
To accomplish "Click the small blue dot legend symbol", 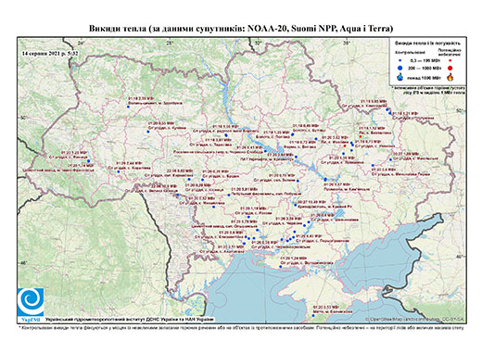I will coord(400,60).
